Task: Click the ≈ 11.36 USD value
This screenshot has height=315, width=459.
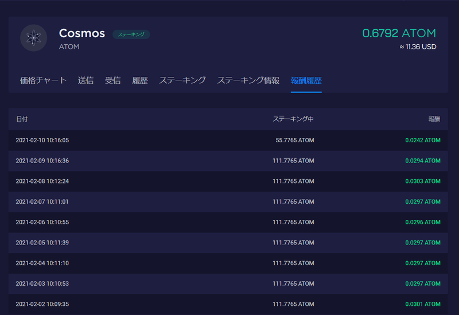Action: pos(418,47)
